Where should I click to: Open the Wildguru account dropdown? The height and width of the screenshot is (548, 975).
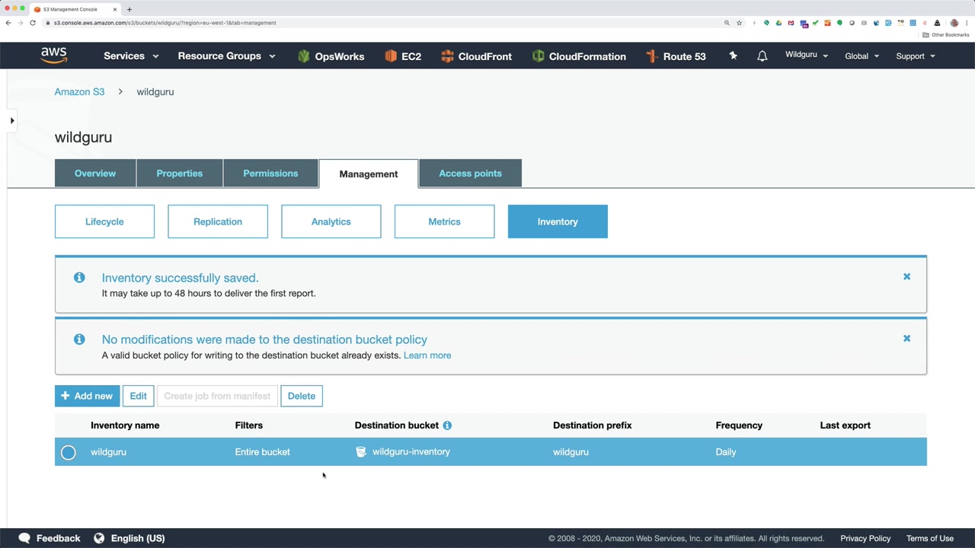click(807, 56)
